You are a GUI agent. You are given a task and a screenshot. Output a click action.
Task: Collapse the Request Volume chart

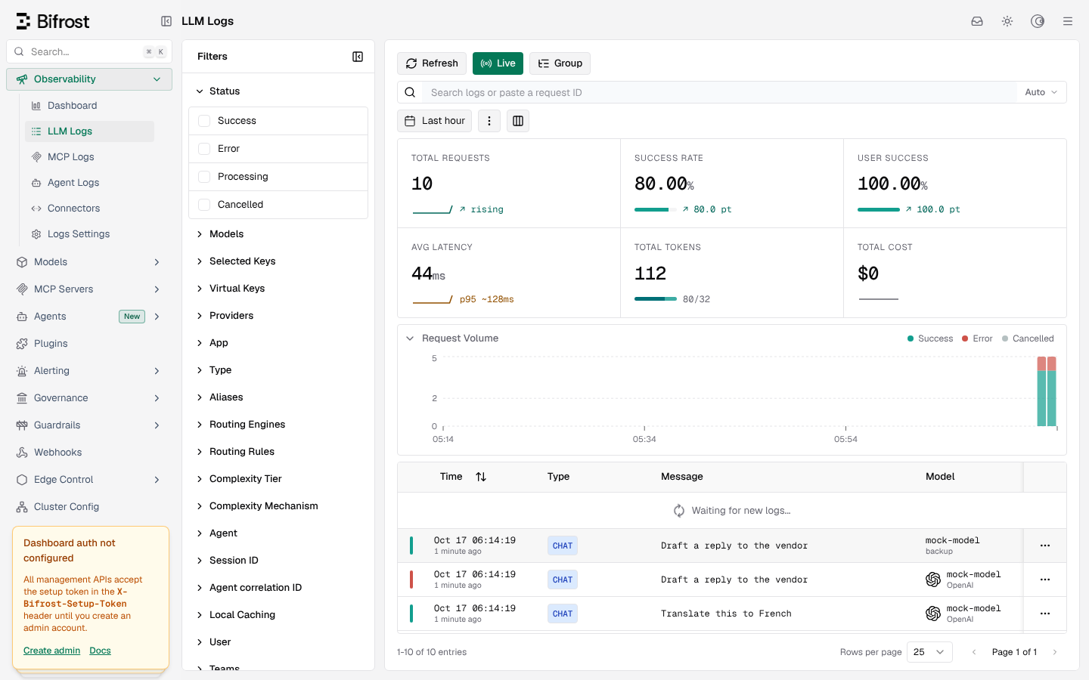410,338
